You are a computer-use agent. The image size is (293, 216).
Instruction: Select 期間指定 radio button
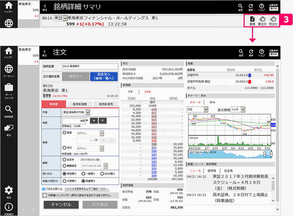pos(64,166)
